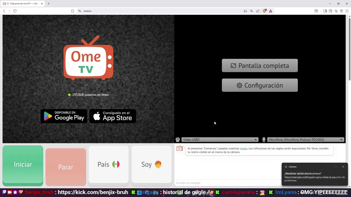Click the 233.868 usuarios en línea text
The width and height of the screenshot is (351, 197).
[90, 95]
